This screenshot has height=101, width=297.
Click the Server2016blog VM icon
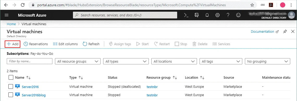17,95
